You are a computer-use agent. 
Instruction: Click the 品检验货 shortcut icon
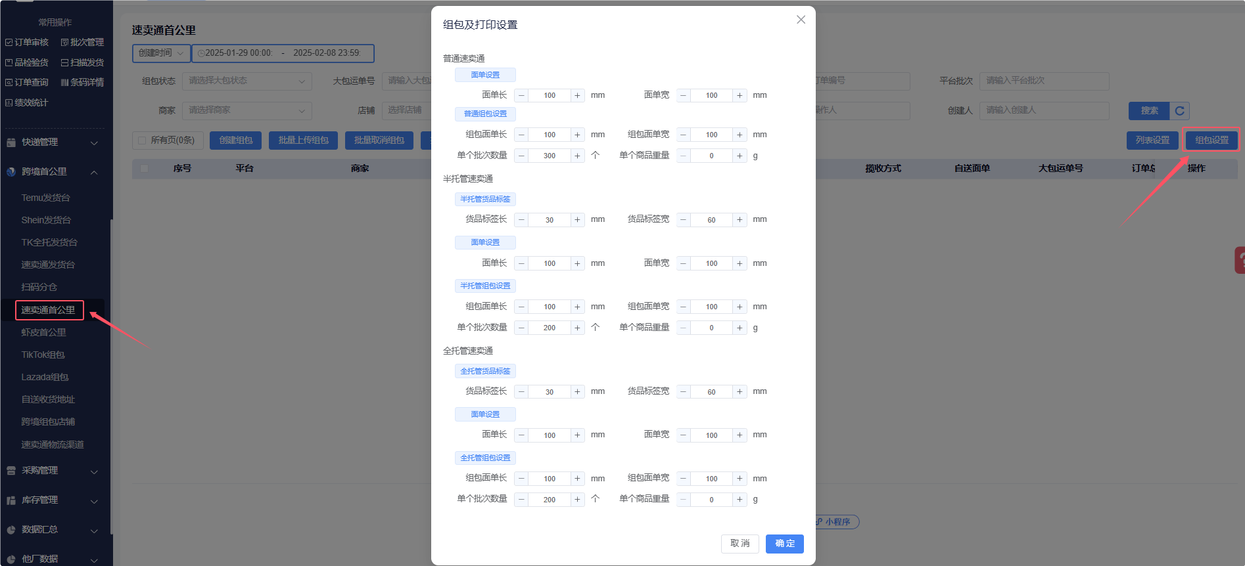pos(9,63)
